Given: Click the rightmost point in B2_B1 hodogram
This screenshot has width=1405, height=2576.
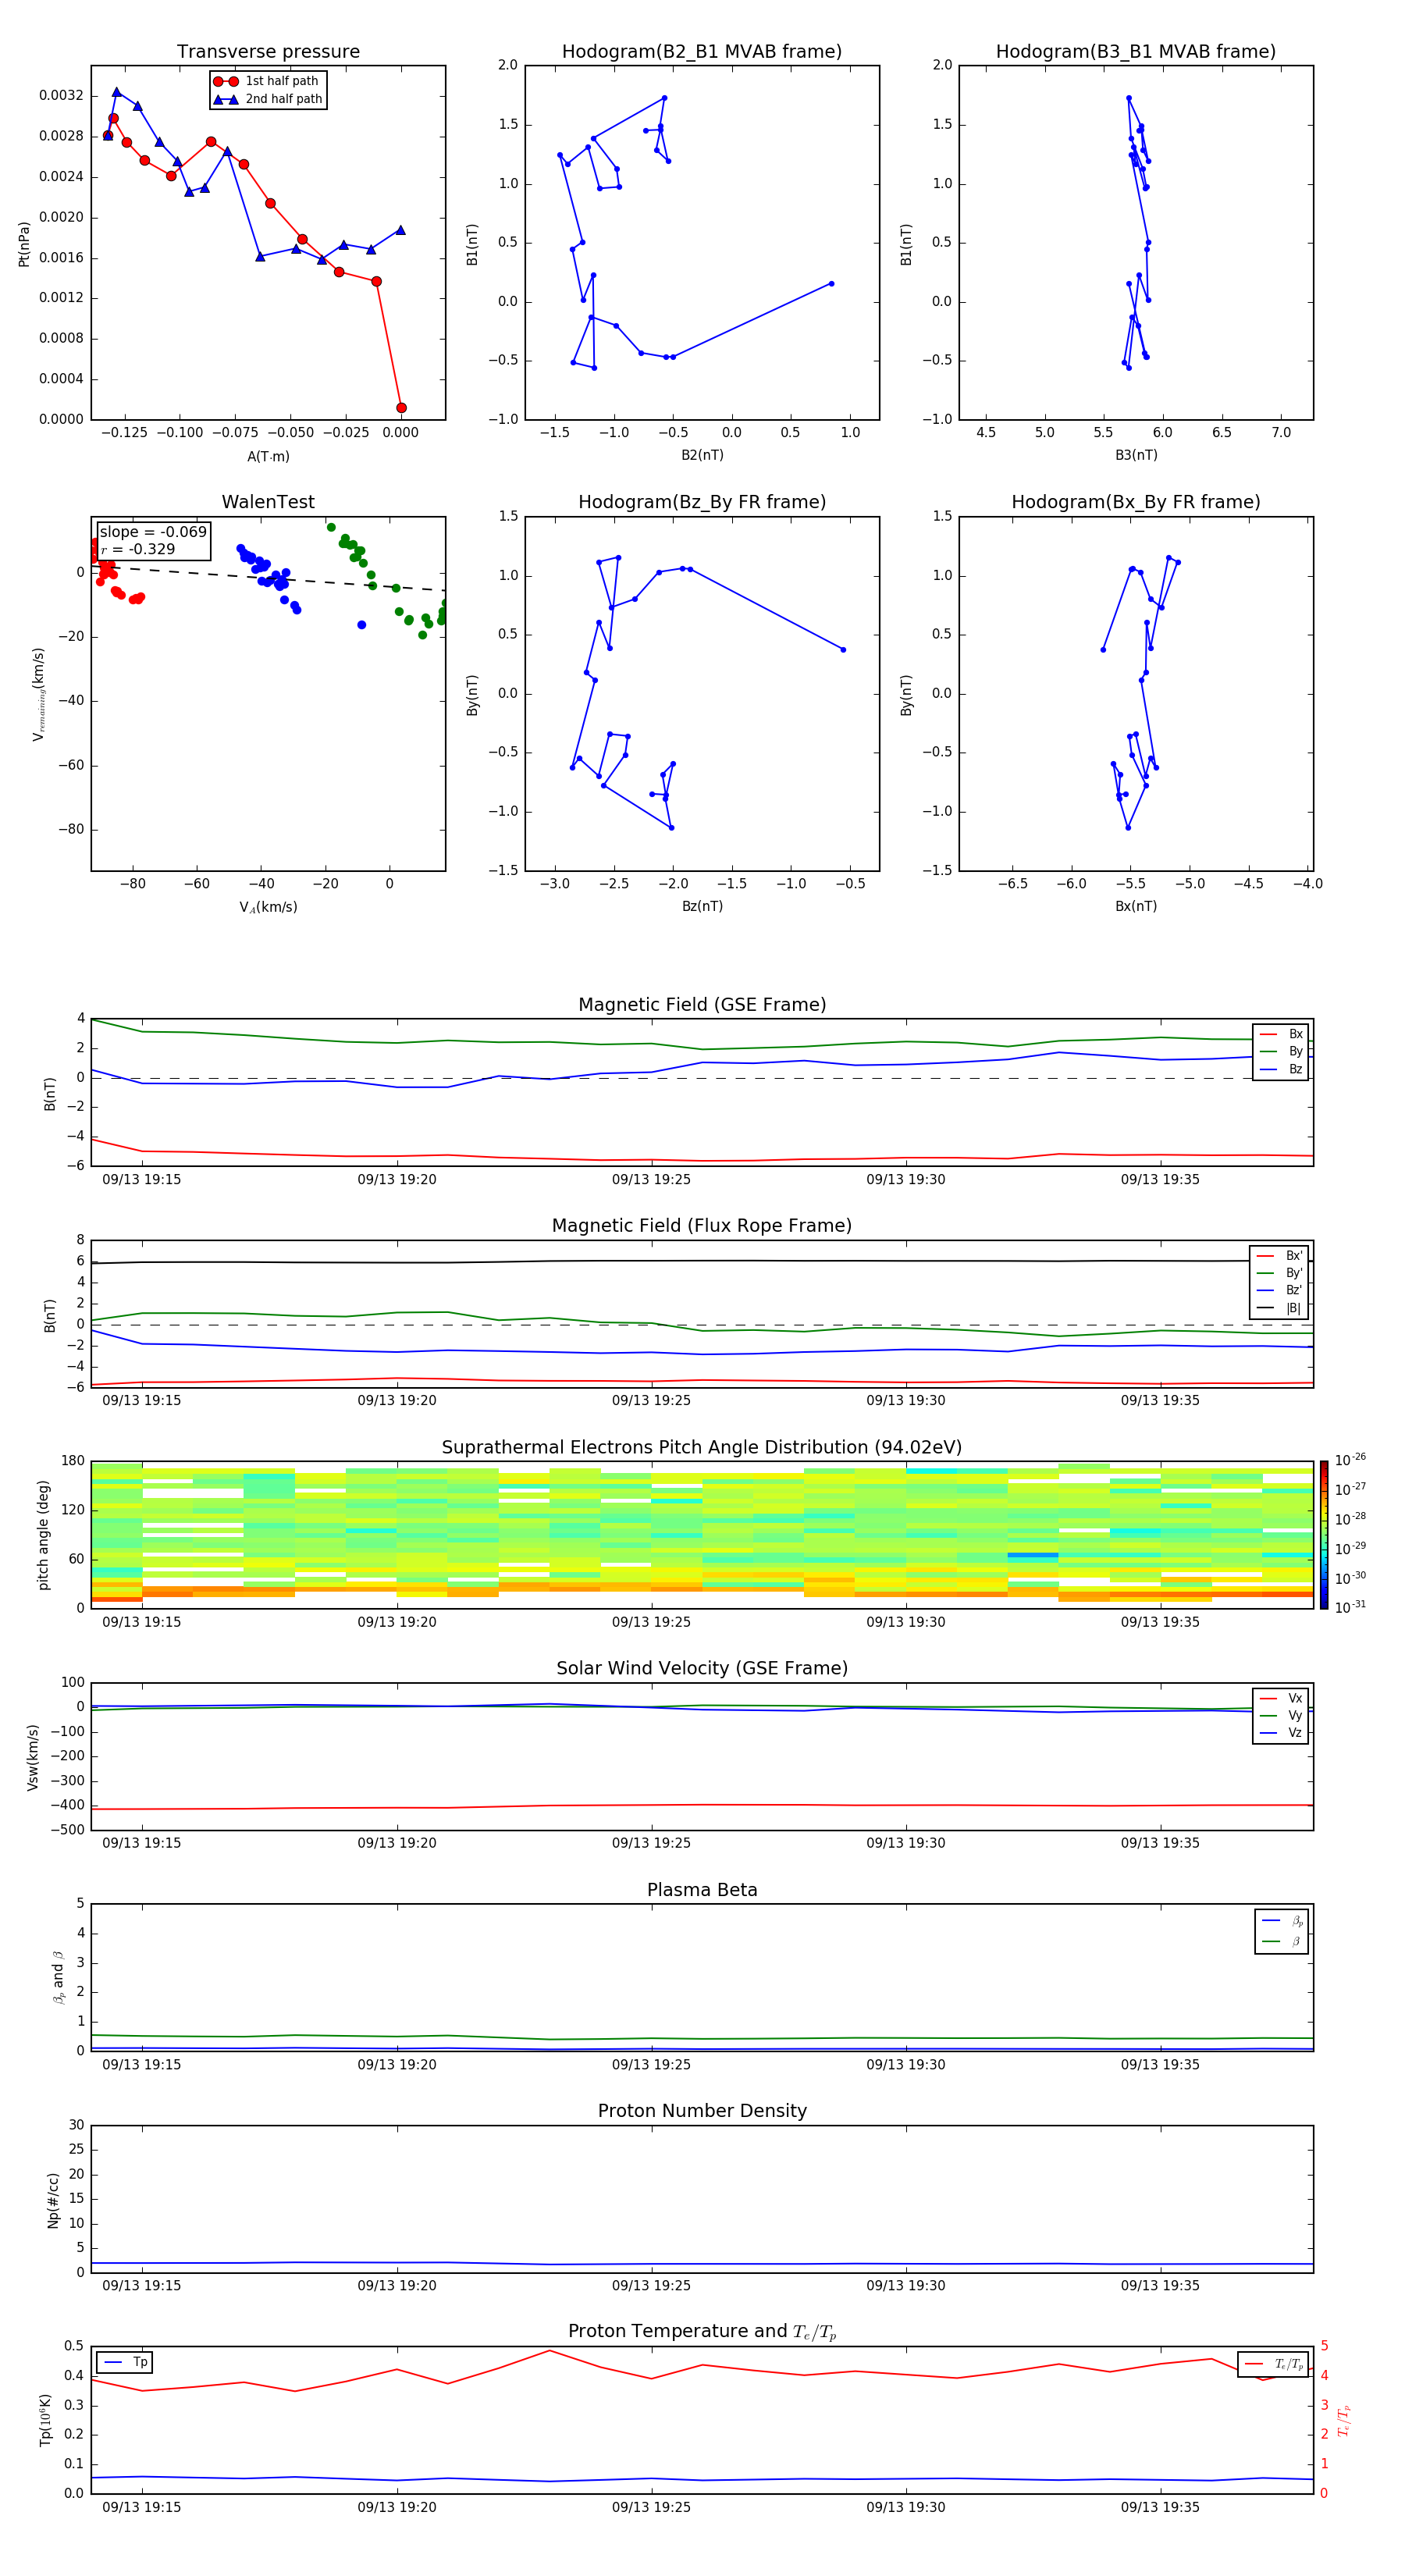Looking at the screenshot, I should 831,284.
